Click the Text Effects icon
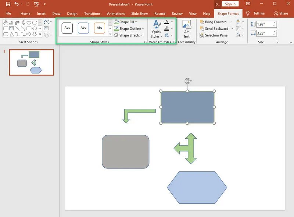Viewport: 294px width, 217px height. coord(167,35)
